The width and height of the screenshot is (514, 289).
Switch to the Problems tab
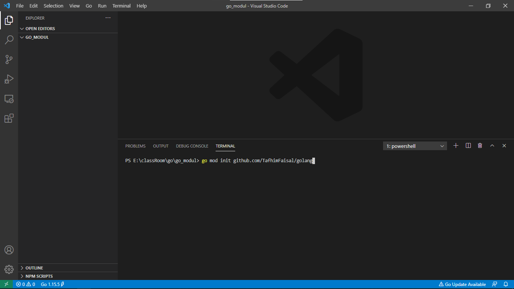click(135, 146)
